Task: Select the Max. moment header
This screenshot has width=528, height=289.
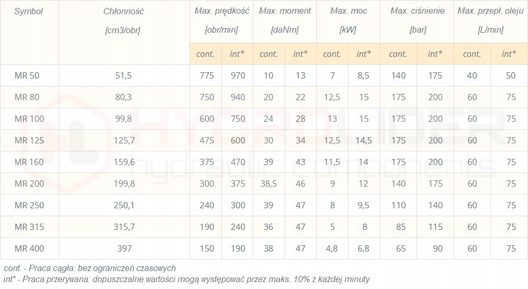Action: click(285, 11)
